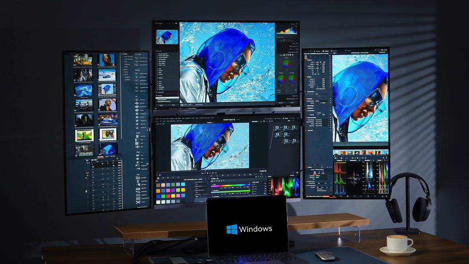This screenshot has height=264, width=469.
Task: Expand the Snapshots panel in Lightroom
Action: click(x=162, y=92)
